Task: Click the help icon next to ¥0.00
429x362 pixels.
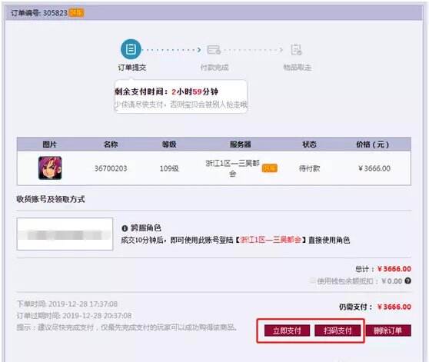Action: [407, 281]
